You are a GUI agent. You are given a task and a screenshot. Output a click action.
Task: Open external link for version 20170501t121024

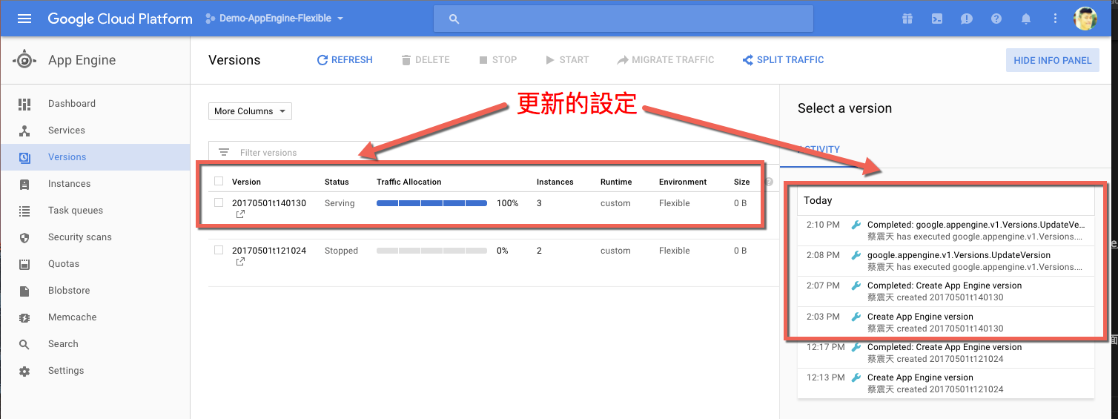[x=240, y=262]
